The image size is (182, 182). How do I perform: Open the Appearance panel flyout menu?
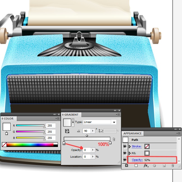click(179, 133)
